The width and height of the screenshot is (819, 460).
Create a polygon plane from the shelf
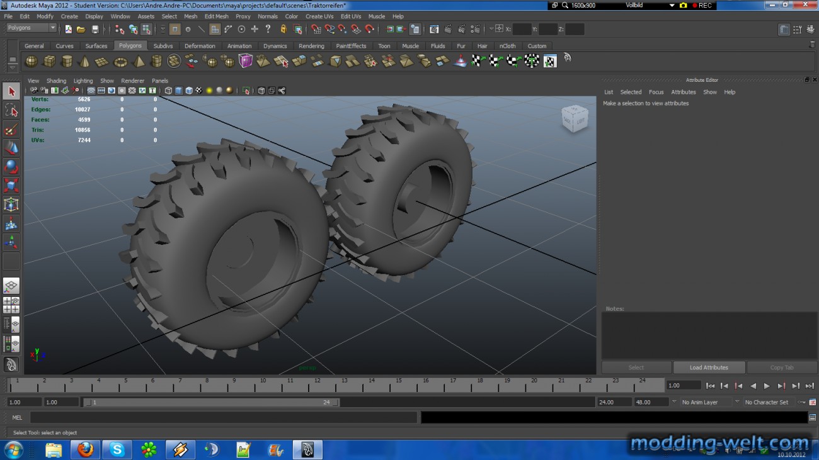point(102,61)
